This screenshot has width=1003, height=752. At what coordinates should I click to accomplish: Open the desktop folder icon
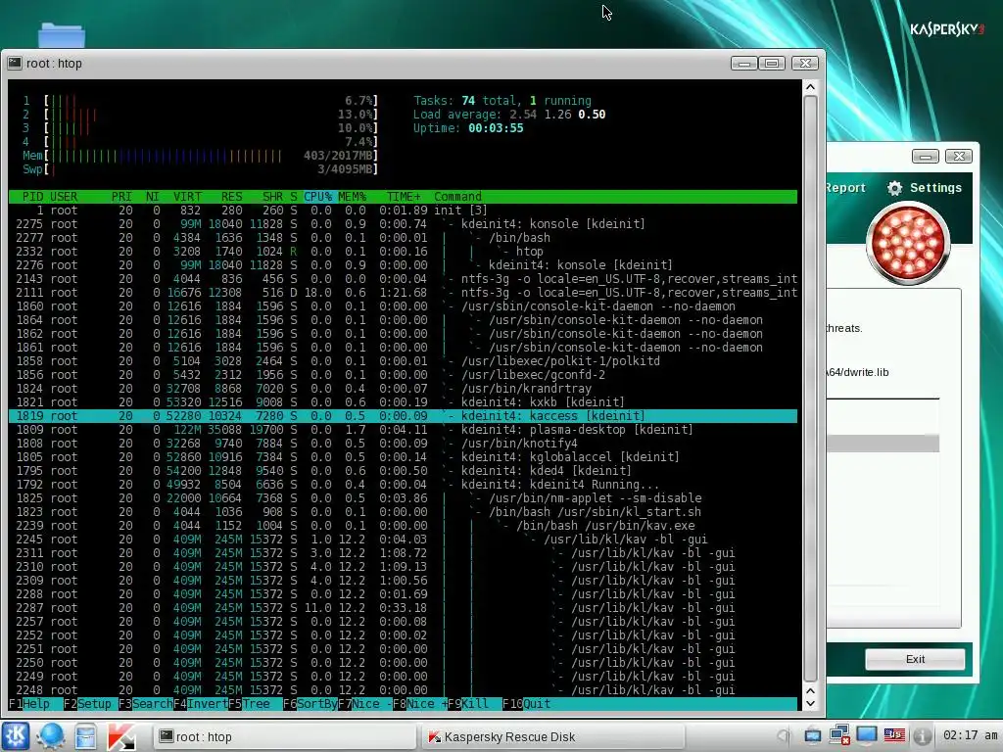click(x=61, y=35)
